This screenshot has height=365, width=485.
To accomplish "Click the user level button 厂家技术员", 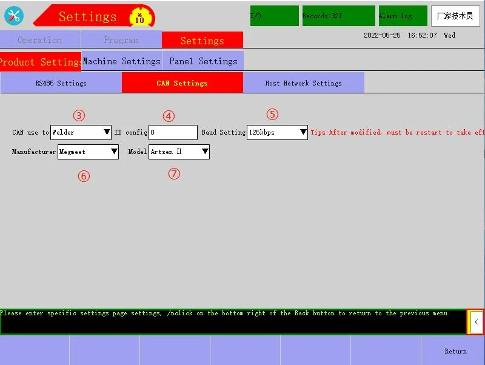I will (455, 16).
